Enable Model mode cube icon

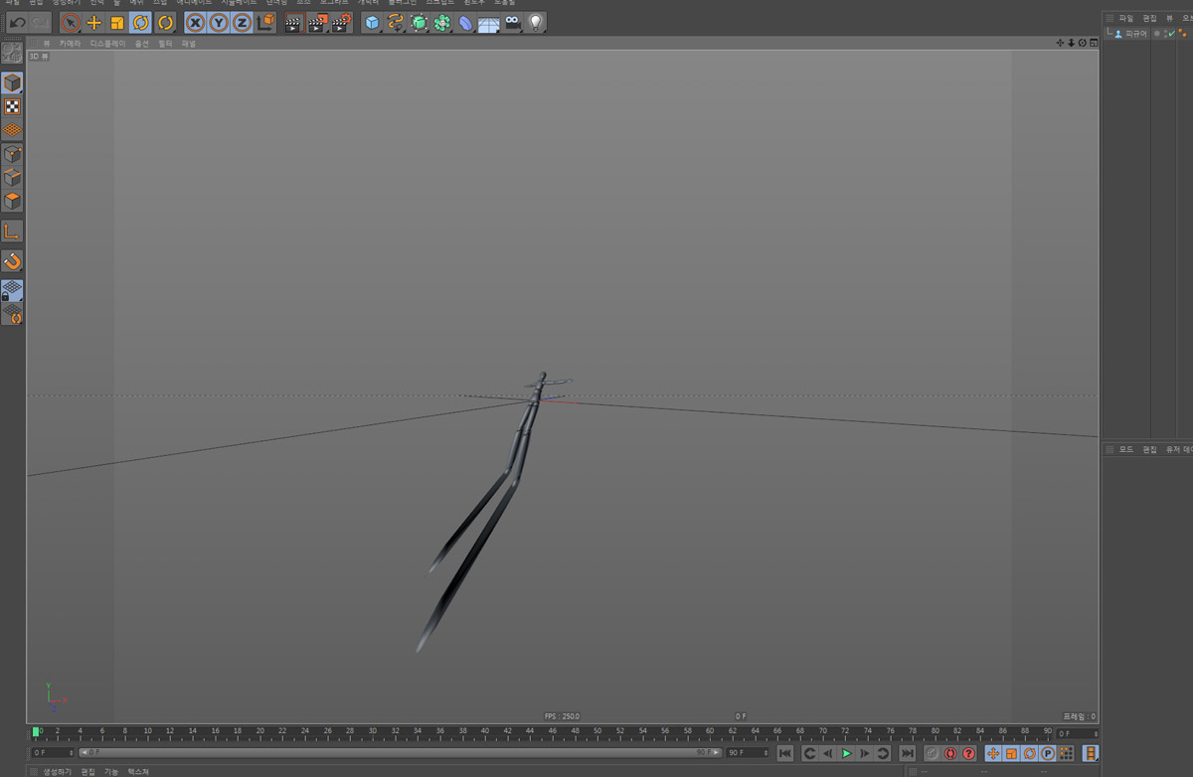coord(12,82)
